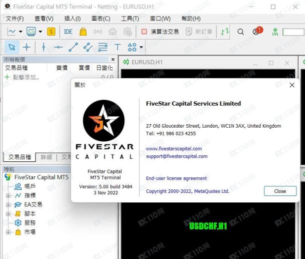Click the cloud network agents icon
305x259 pixels.
tap(127, 32)
